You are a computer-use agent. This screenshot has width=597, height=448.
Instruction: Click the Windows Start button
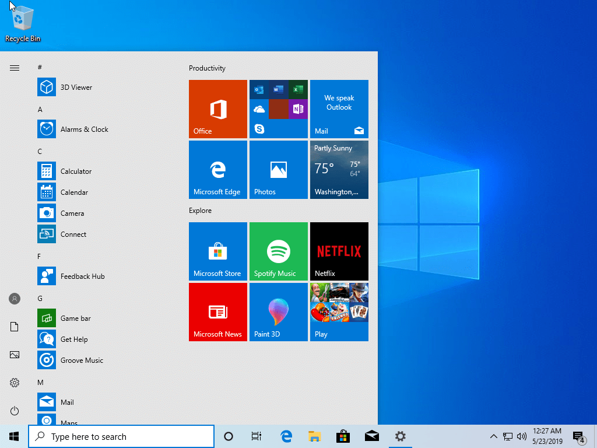point(14,436)
